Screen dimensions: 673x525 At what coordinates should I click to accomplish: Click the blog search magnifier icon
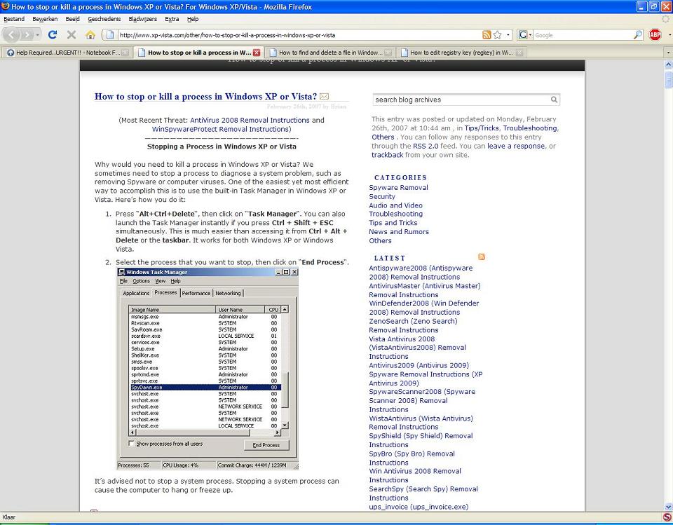pos(554,100)
